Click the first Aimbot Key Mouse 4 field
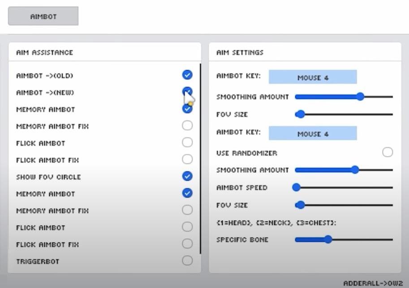409x288 pixels. pyautogui.click(x=313, y=77)
